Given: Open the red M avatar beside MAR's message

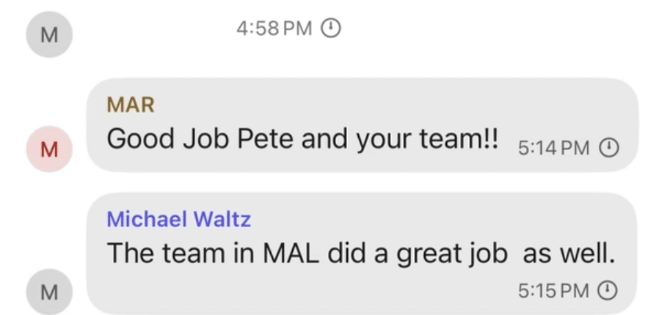Looking at the screenshot, I should point(48,150).
